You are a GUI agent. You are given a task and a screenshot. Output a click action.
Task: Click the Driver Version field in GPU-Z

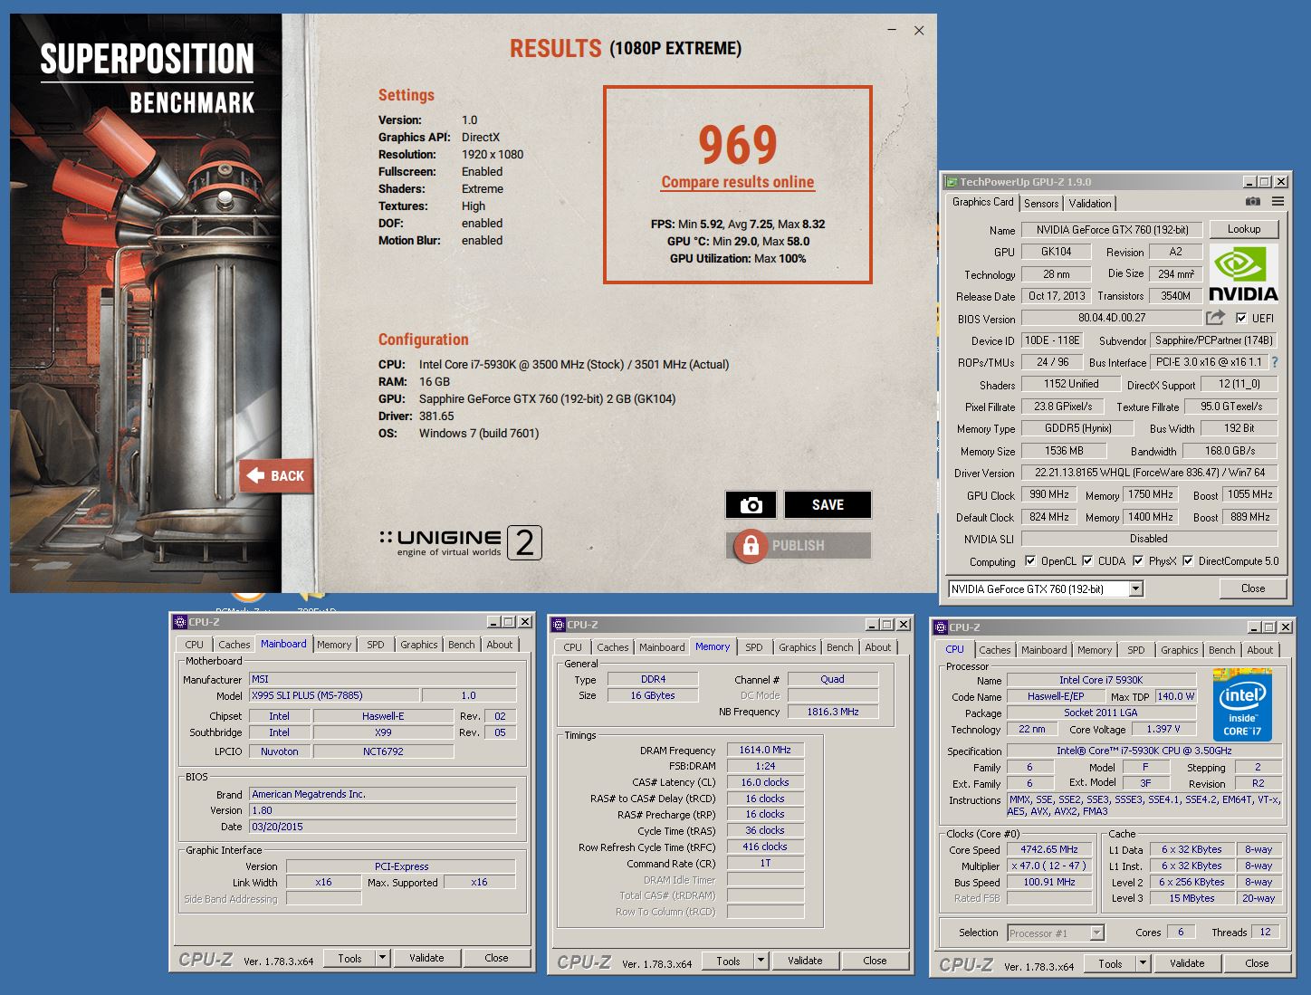click(1150, 473)
